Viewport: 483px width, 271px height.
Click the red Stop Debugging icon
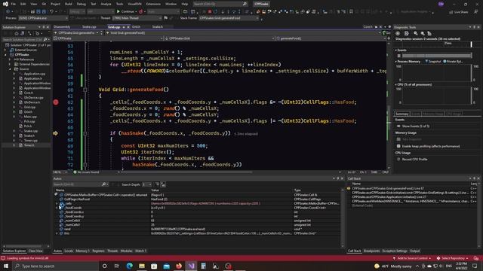(210, 12)
